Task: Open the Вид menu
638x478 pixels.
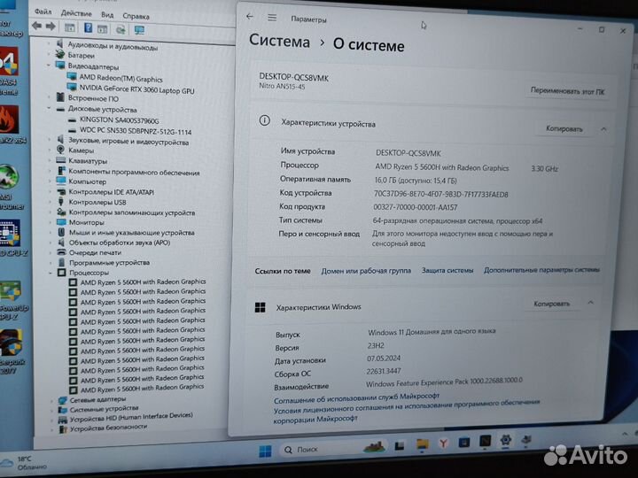Action: point(107,15)
